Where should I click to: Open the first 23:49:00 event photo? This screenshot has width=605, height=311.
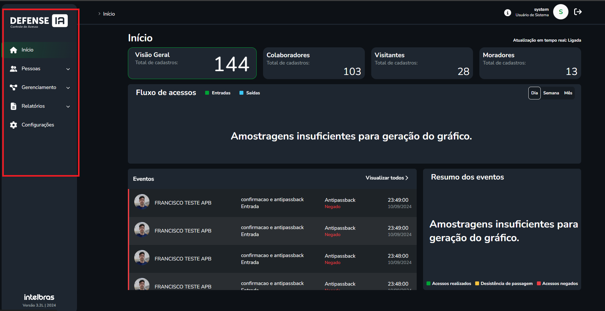pyautogui.click(x=142, y=202)
